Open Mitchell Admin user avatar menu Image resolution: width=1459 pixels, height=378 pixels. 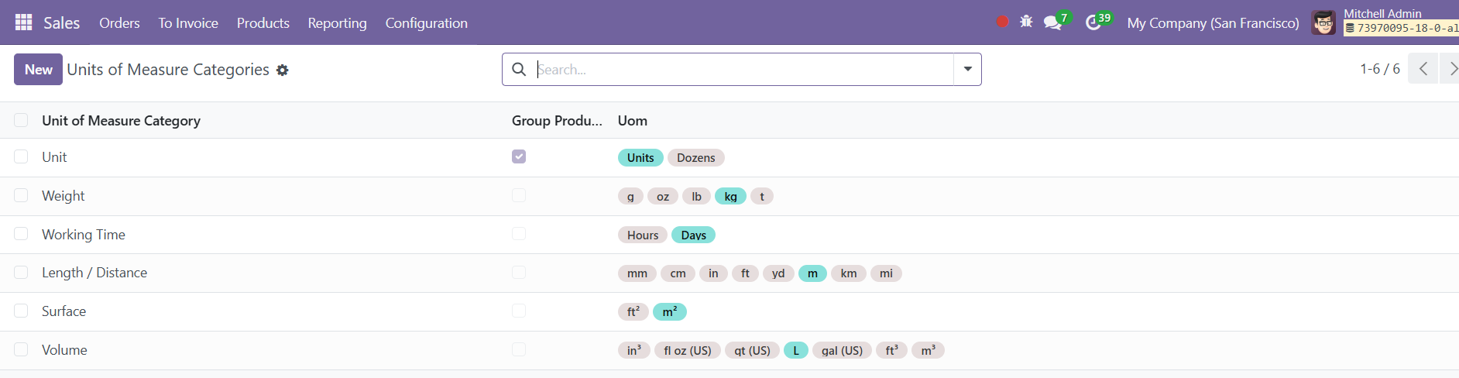point(1323,22)
